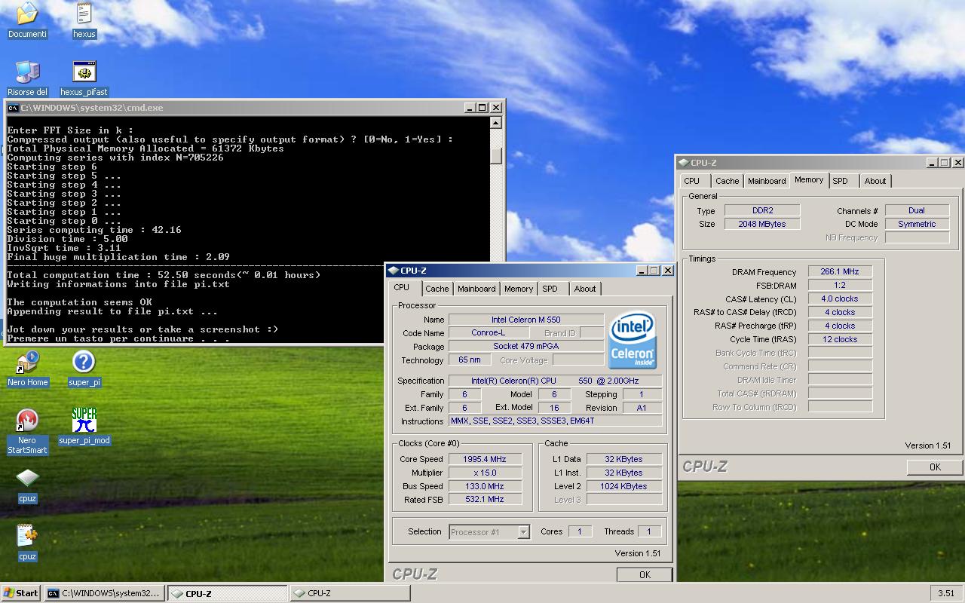Click the Level 2 cache value 1024 KBytes

(x=624, y=486)
